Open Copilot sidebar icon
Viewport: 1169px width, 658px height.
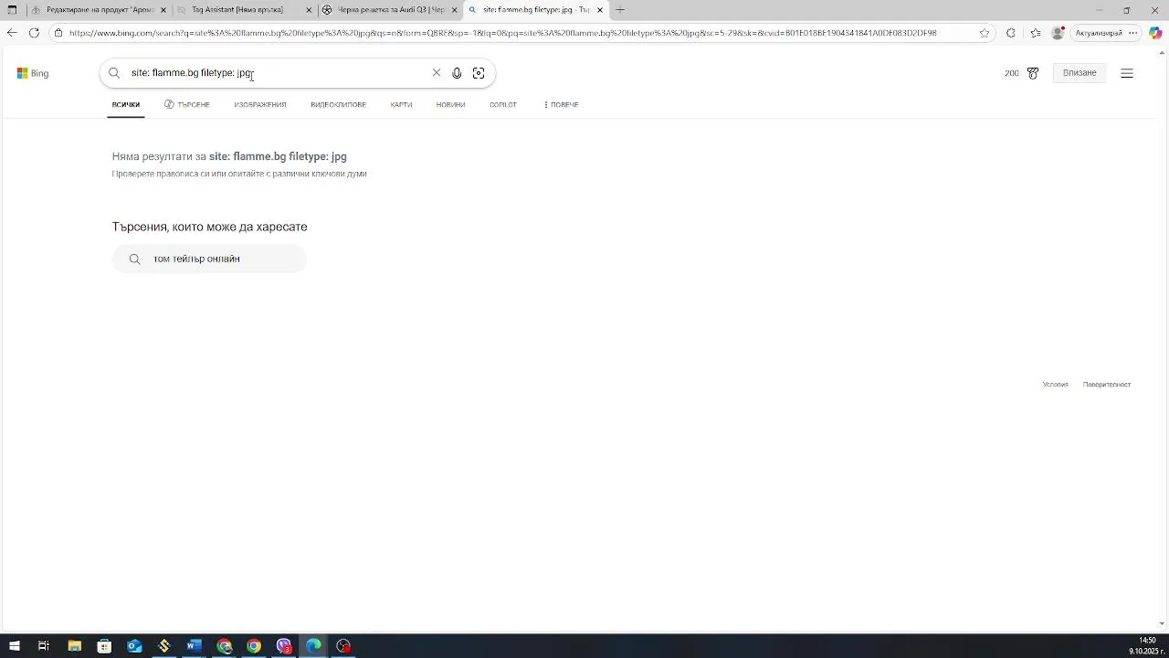coord(1155,33)
